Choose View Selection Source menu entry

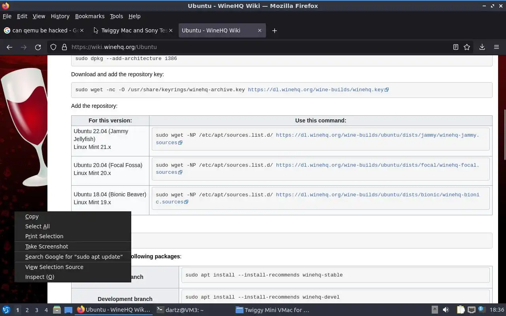(73, 267)
